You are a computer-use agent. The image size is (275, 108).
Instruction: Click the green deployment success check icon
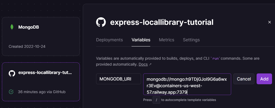coord(11,92)
